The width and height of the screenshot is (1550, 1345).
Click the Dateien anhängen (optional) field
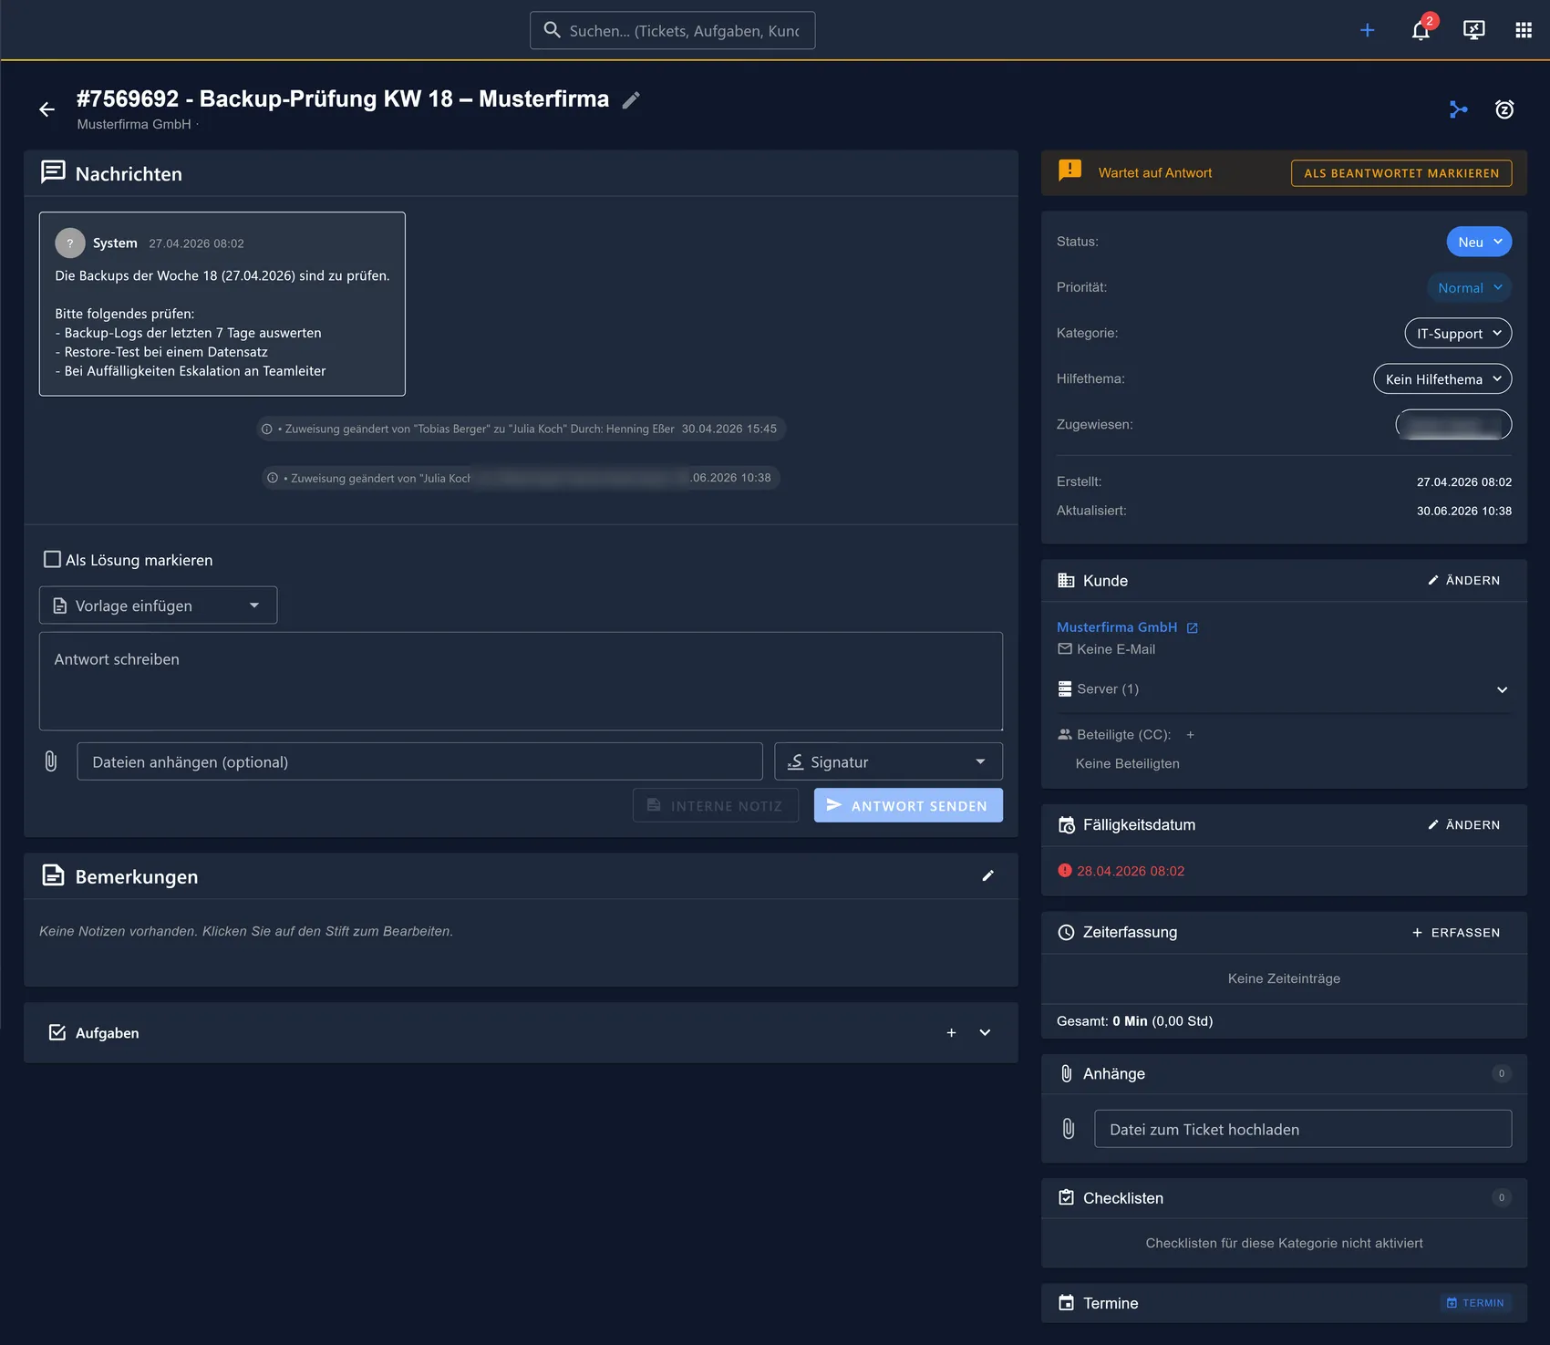[x=419, y=761]
